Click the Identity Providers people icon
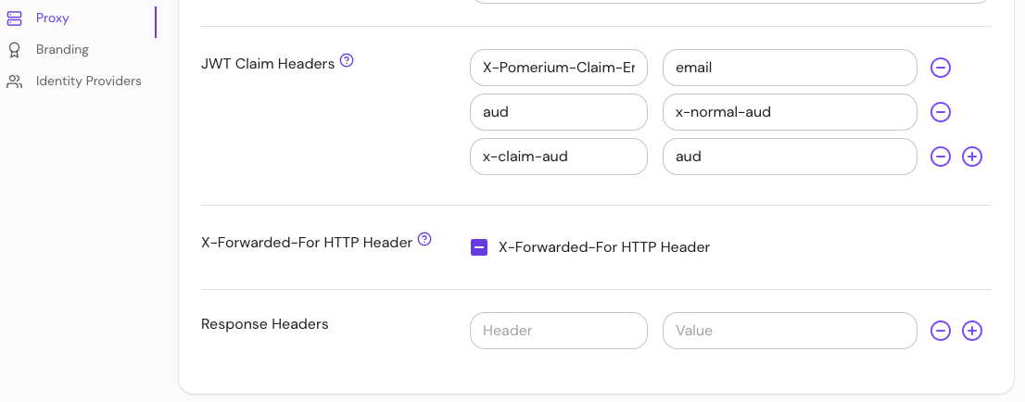 point(15,82)
